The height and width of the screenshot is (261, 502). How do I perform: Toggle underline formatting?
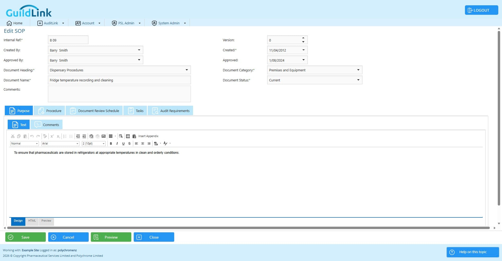123,143
